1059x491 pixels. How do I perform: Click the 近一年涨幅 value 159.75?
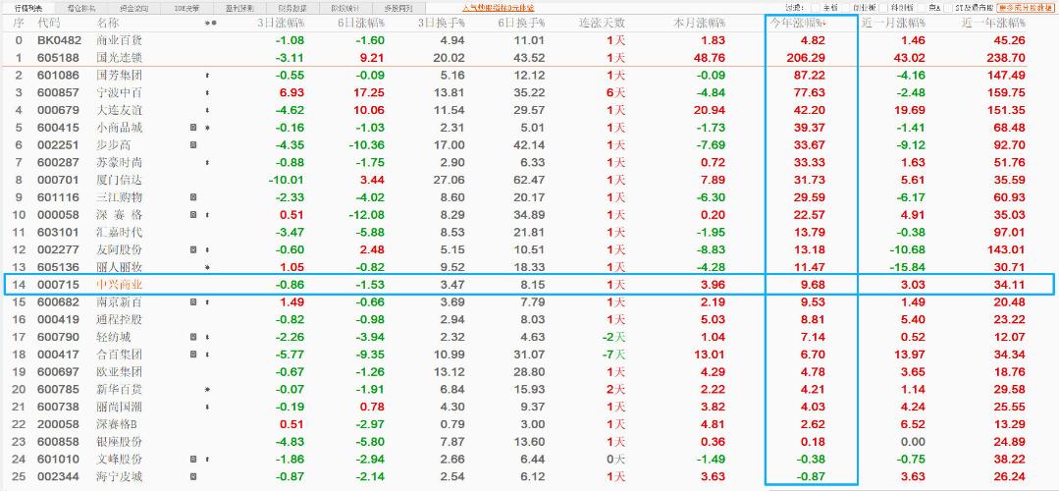(1006, 92)
